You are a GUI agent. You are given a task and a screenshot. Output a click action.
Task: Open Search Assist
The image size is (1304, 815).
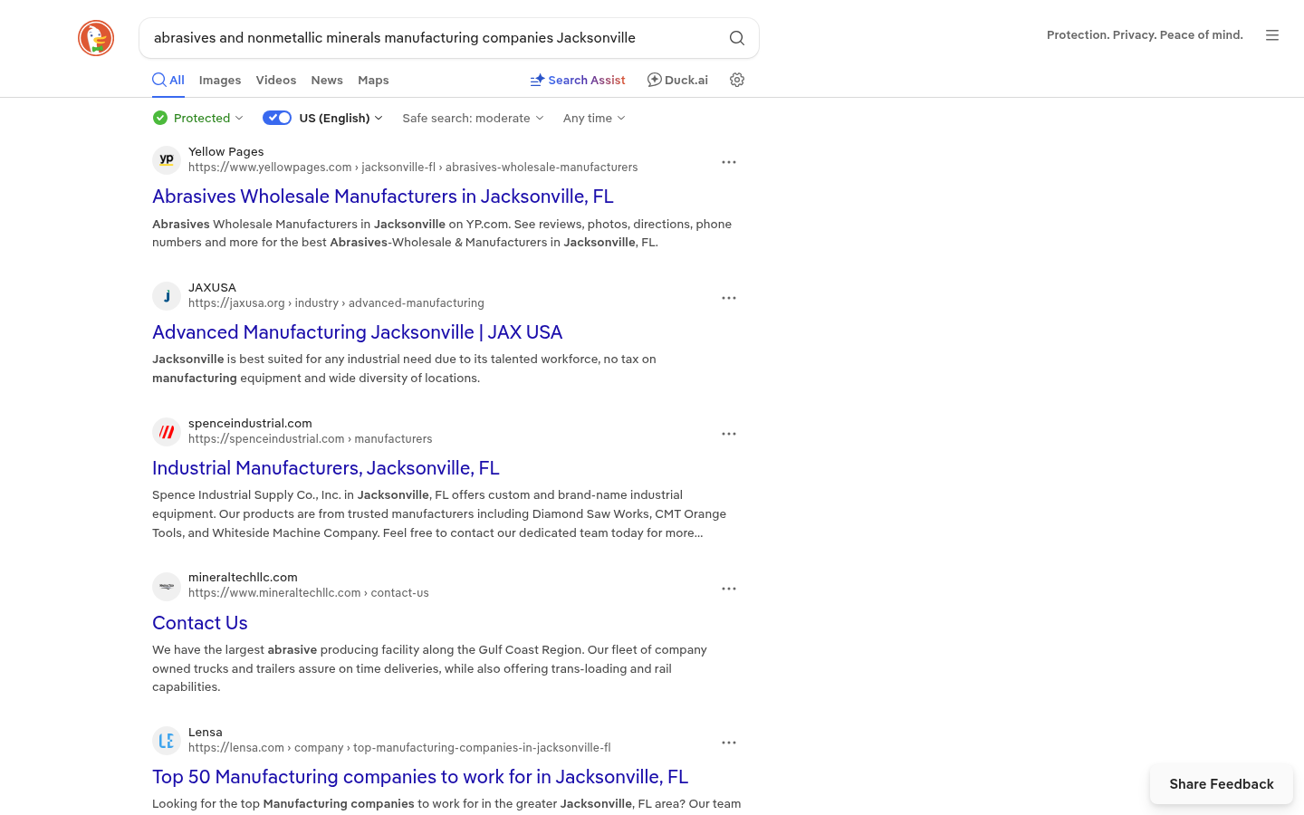[x=578, y=80]
